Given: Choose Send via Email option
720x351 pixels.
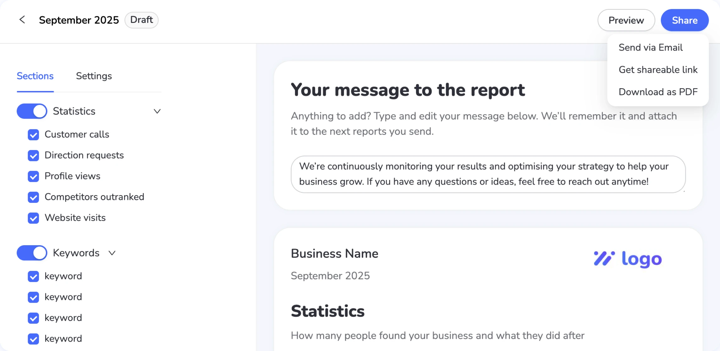Looking at the screenshot, I should [651, 47].
